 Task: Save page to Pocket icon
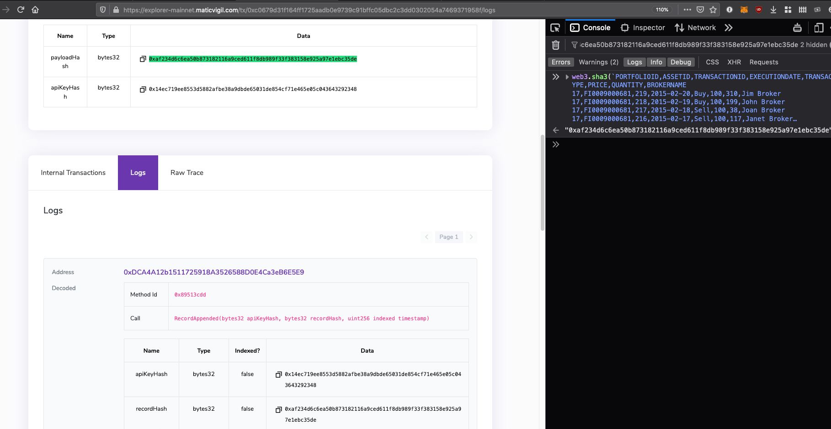700,10
